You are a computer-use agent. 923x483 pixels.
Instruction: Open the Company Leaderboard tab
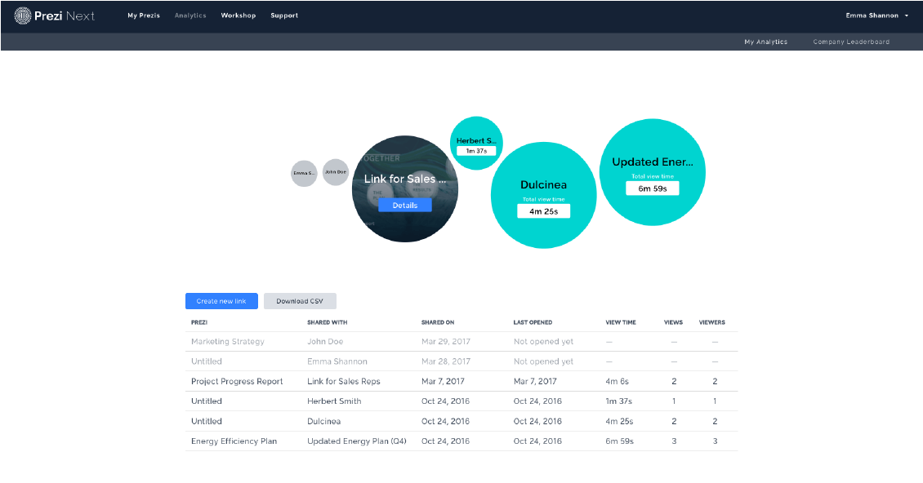coord(850,42)
